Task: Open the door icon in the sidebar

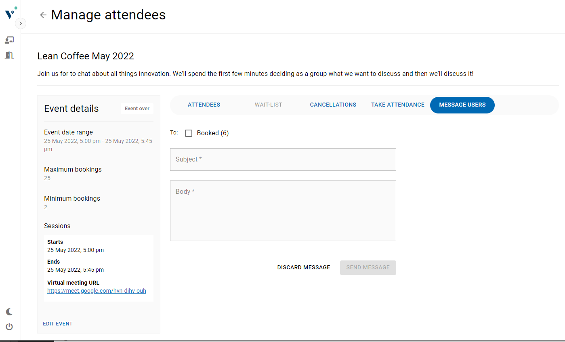Action: tap(9, 55)
